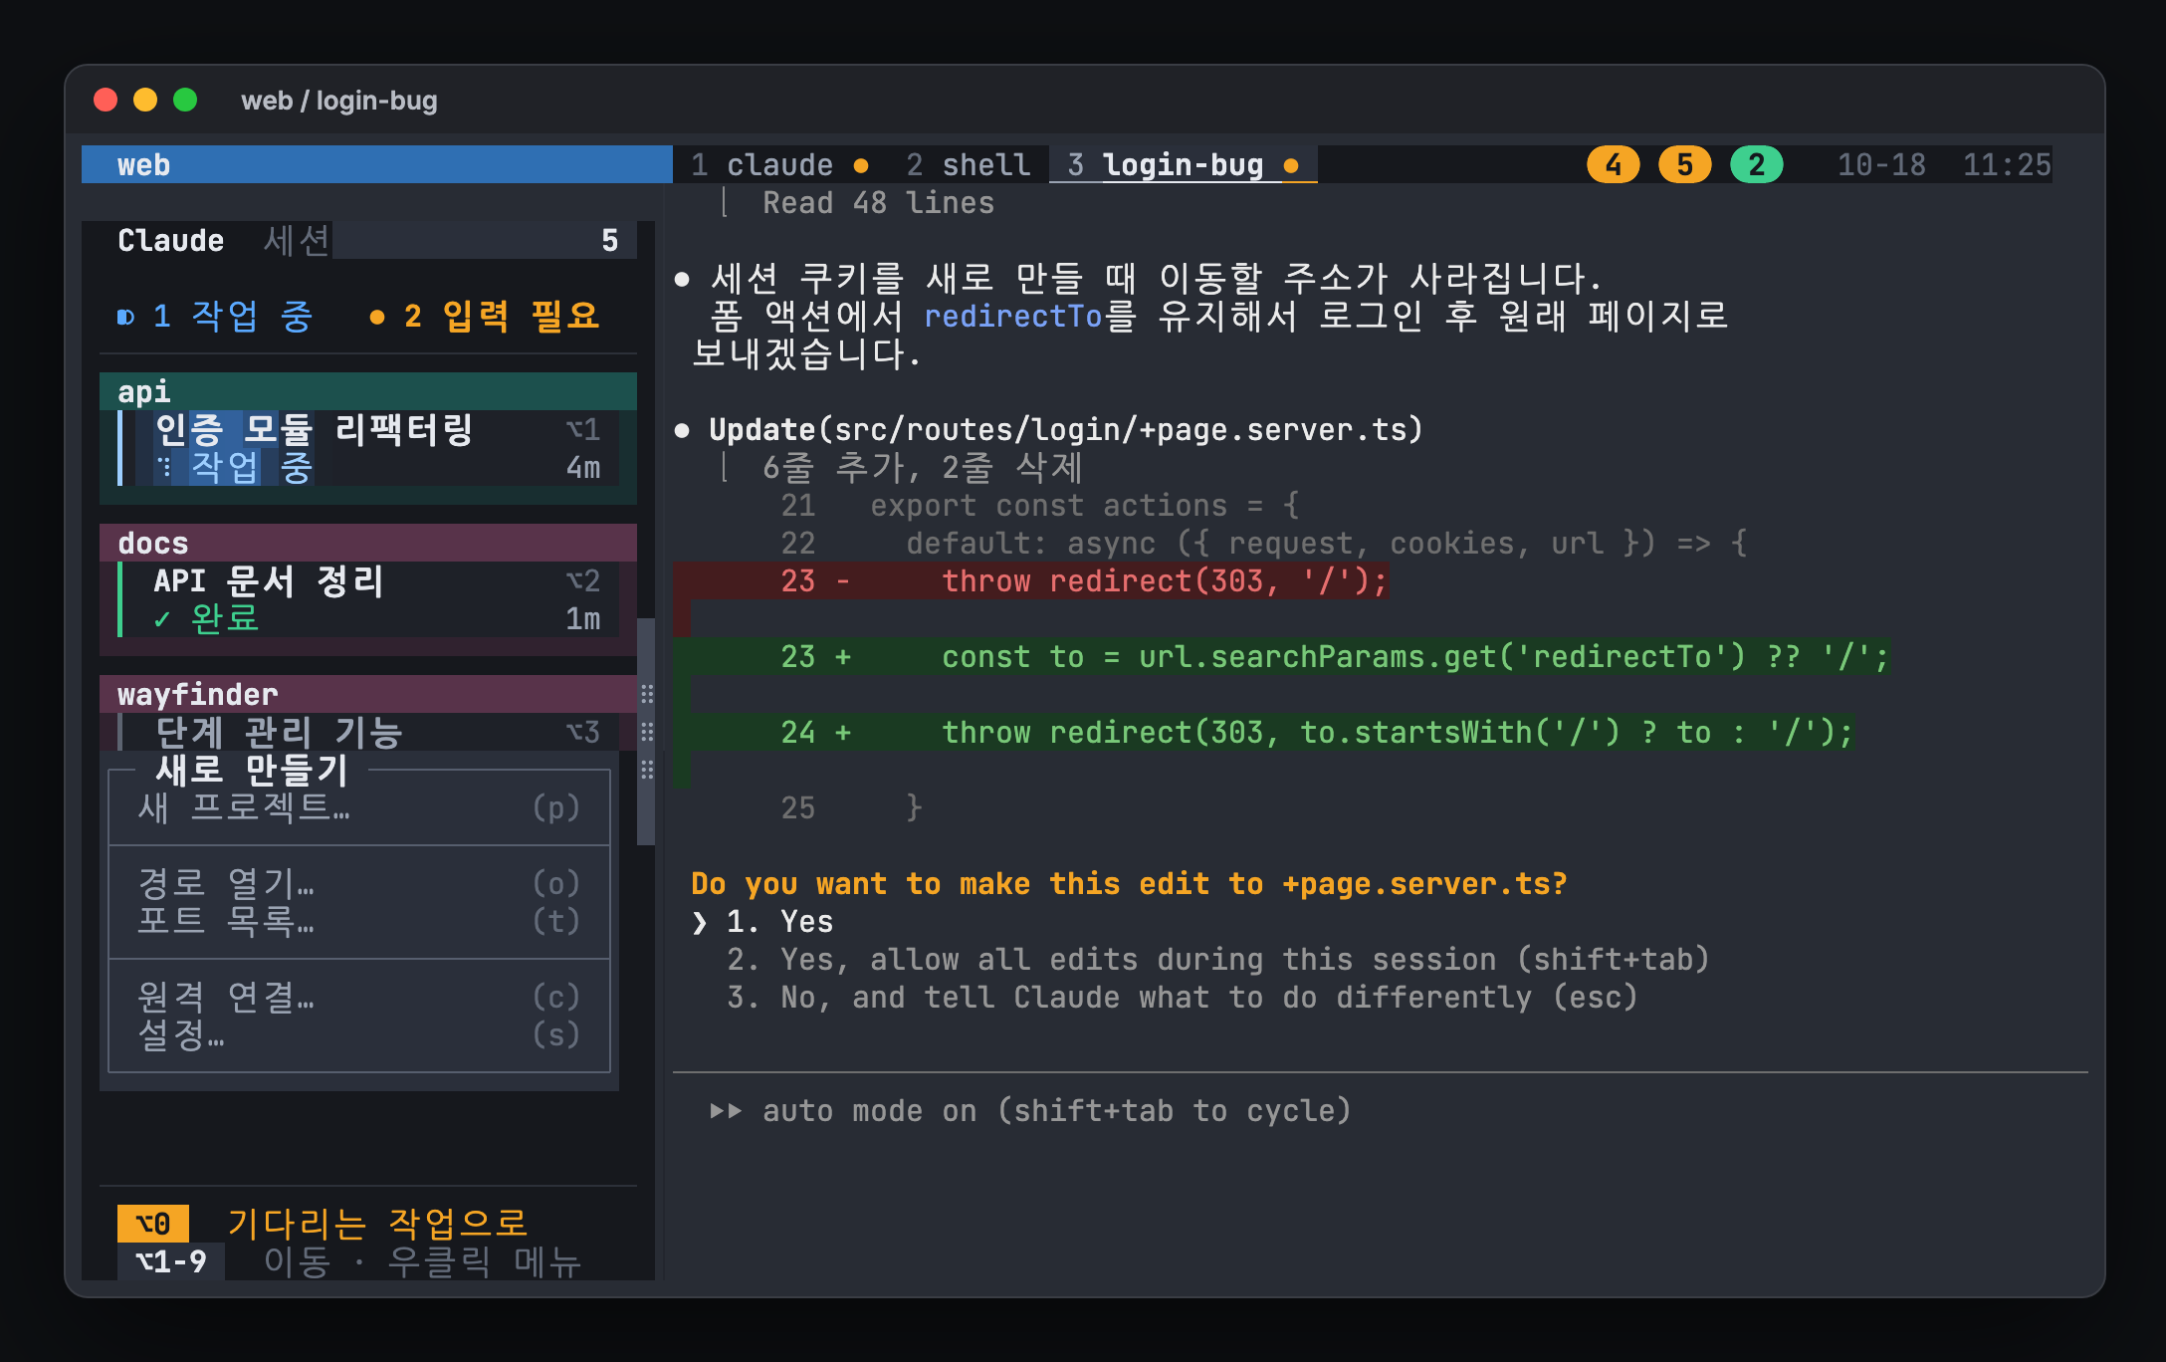The height and width of the screenshot is (1362, 2166).
Task: Open the docs project header
Action: (x=367, y=543)
